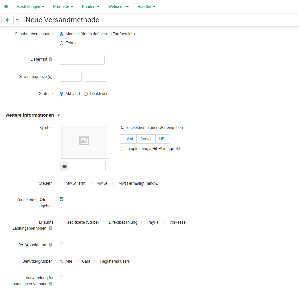Select Manuell fee calculation radio

tap(61, 34)
